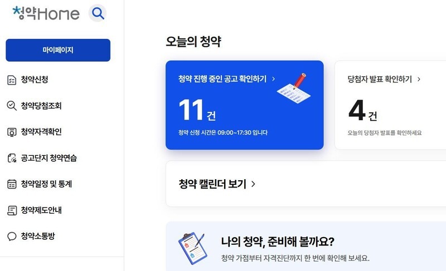This screenshot has width=446, height=271.
Task: Expand chevron next to 당첨자 발표 확인하기
Action: (x=419, y=79)
